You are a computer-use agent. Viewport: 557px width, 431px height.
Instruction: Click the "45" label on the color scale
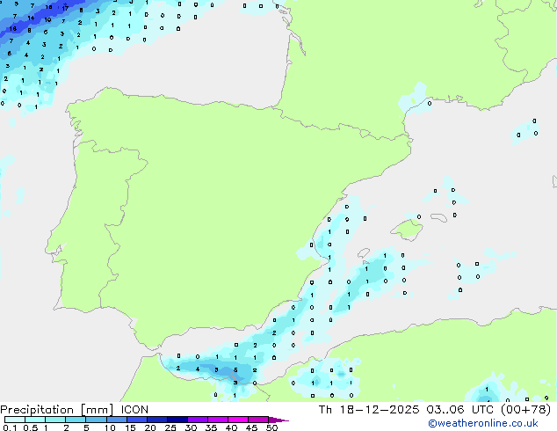(251, 427)
